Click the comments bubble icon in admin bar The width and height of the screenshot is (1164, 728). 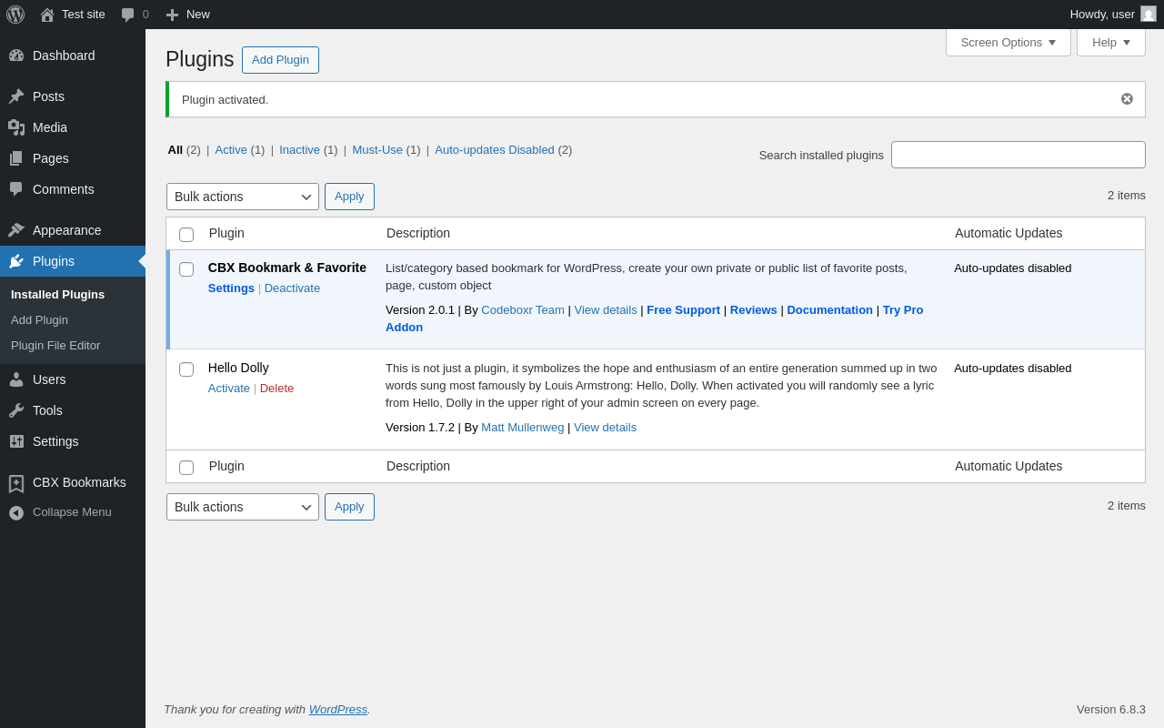[128, 15]
